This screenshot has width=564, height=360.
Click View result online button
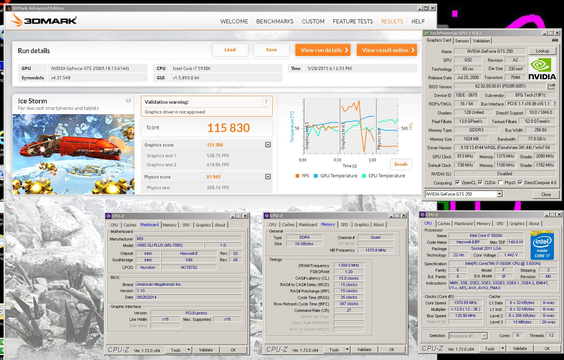click(x=387, y=50)
